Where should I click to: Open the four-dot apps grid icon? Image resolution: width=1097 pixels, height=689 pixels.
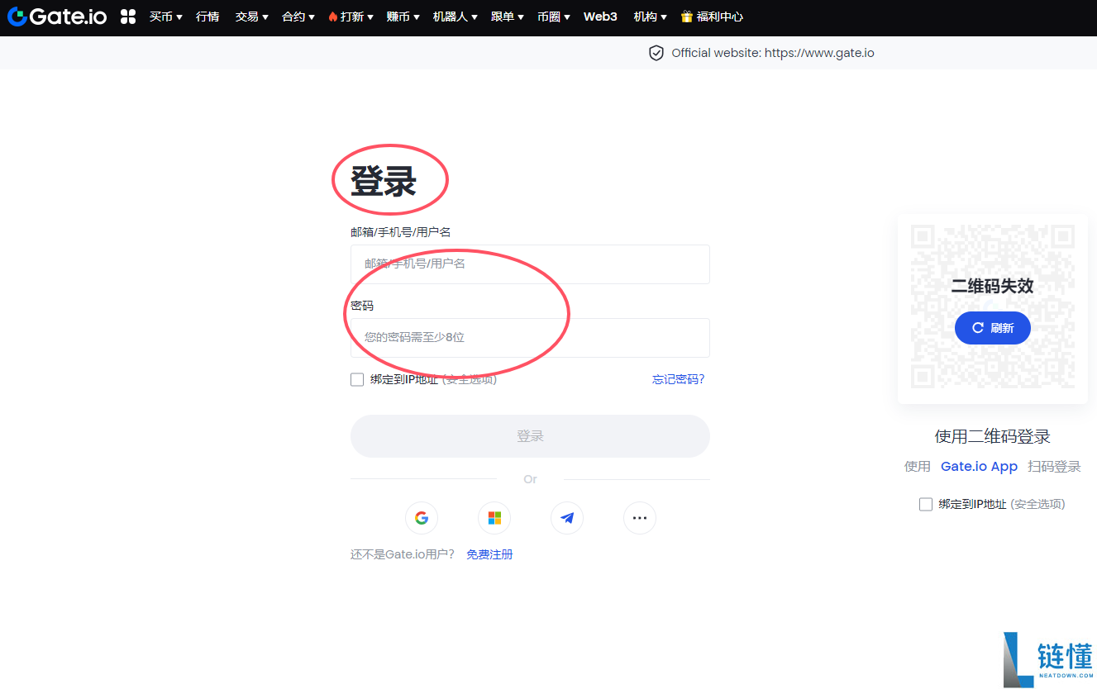click(127, 17)
